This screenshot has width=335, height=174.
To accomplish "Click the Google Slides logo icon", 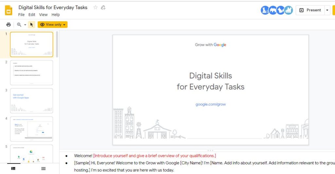I will click(9, 10).
